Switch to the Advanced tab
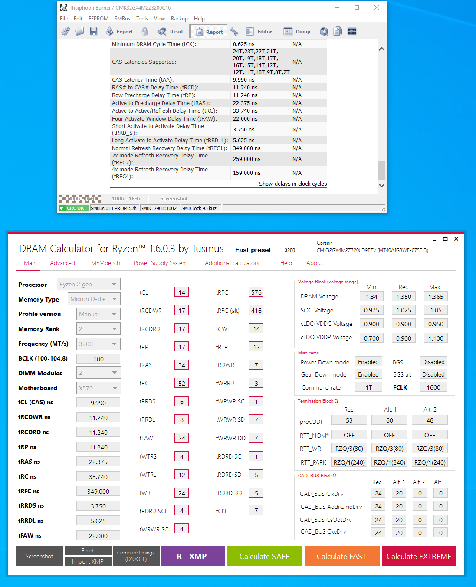The image size is (476, 587). [x=62, y=263]
